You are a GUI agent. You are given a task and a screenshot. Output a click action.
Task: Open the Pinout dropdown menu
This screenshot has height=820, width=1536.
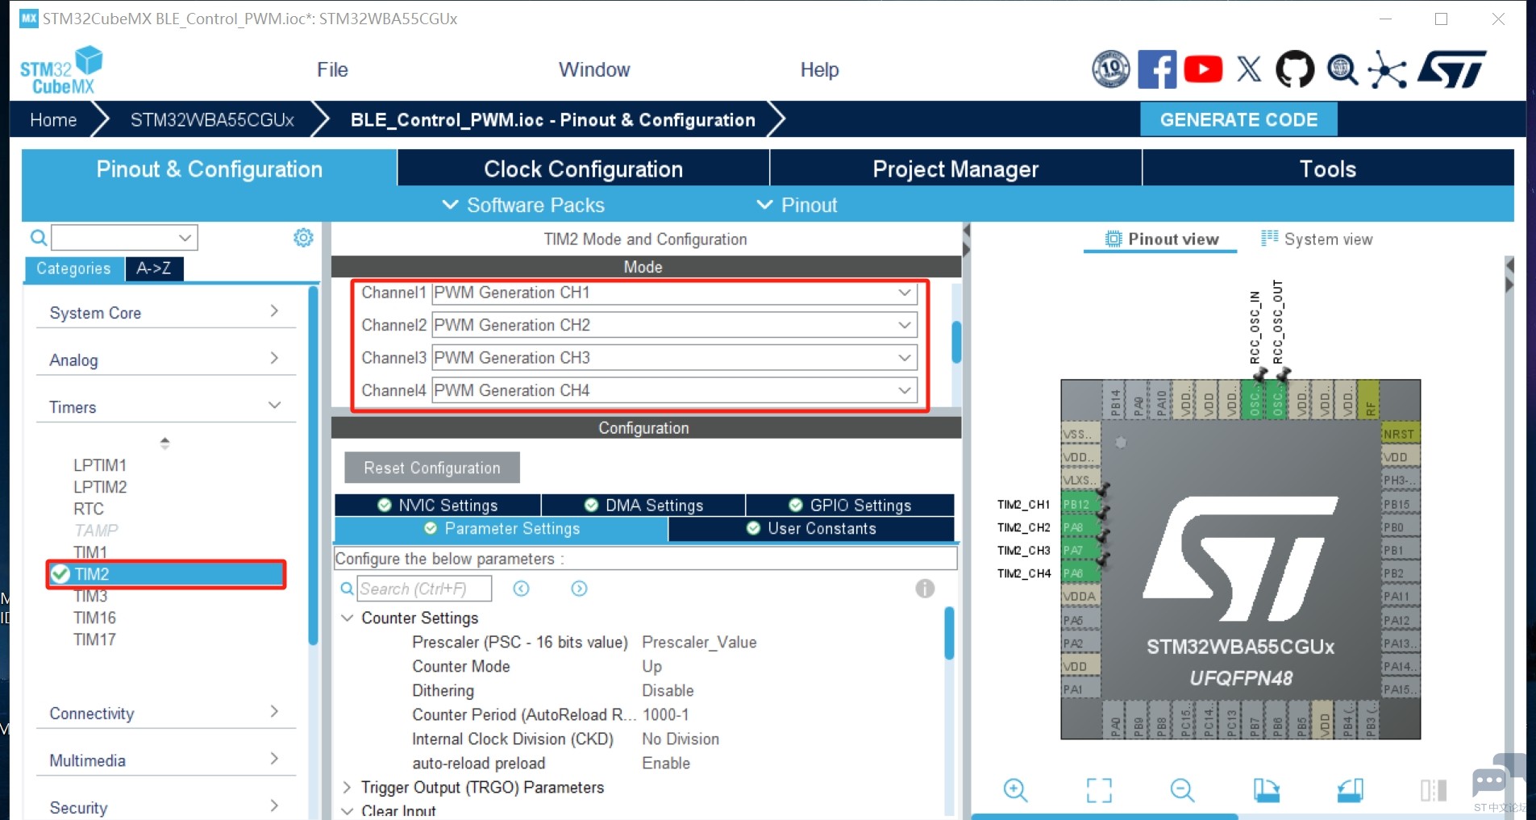[797, 205]
